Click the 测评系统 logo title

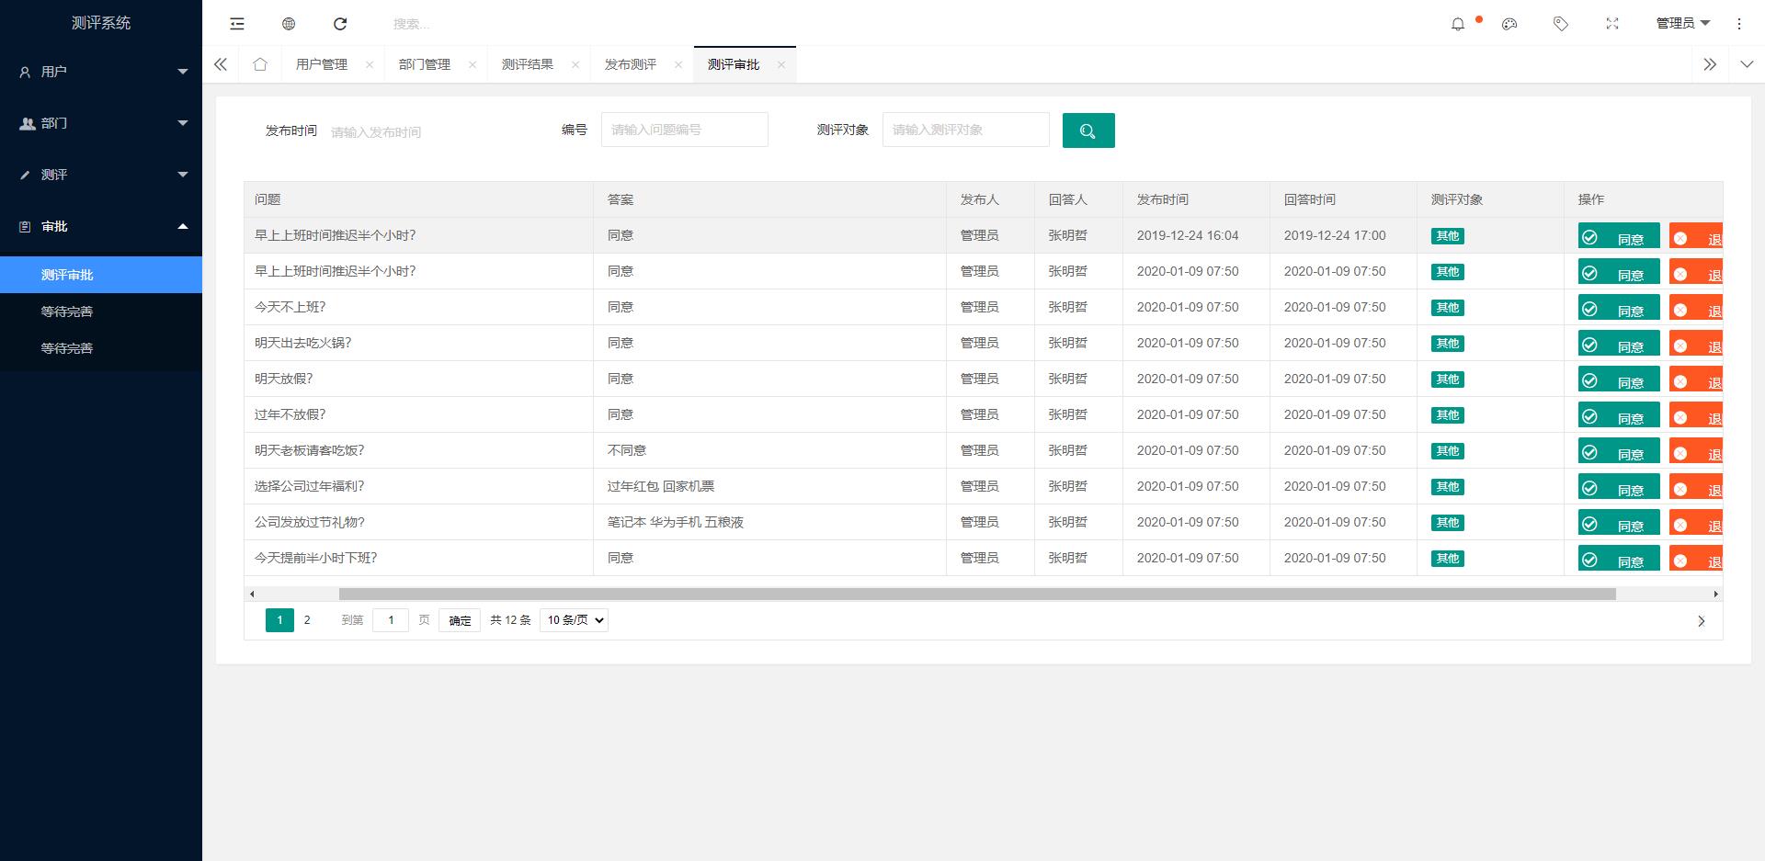(x=101, y=23)
